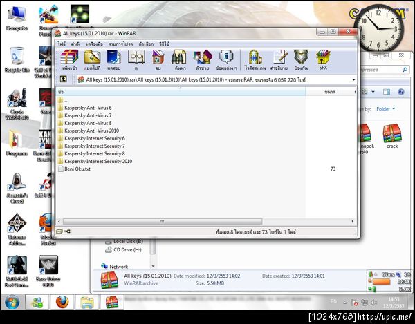Select Network in Explorer navigation pane
The image size is (415, 324).
pyautogui.click(x=115, y=267)
